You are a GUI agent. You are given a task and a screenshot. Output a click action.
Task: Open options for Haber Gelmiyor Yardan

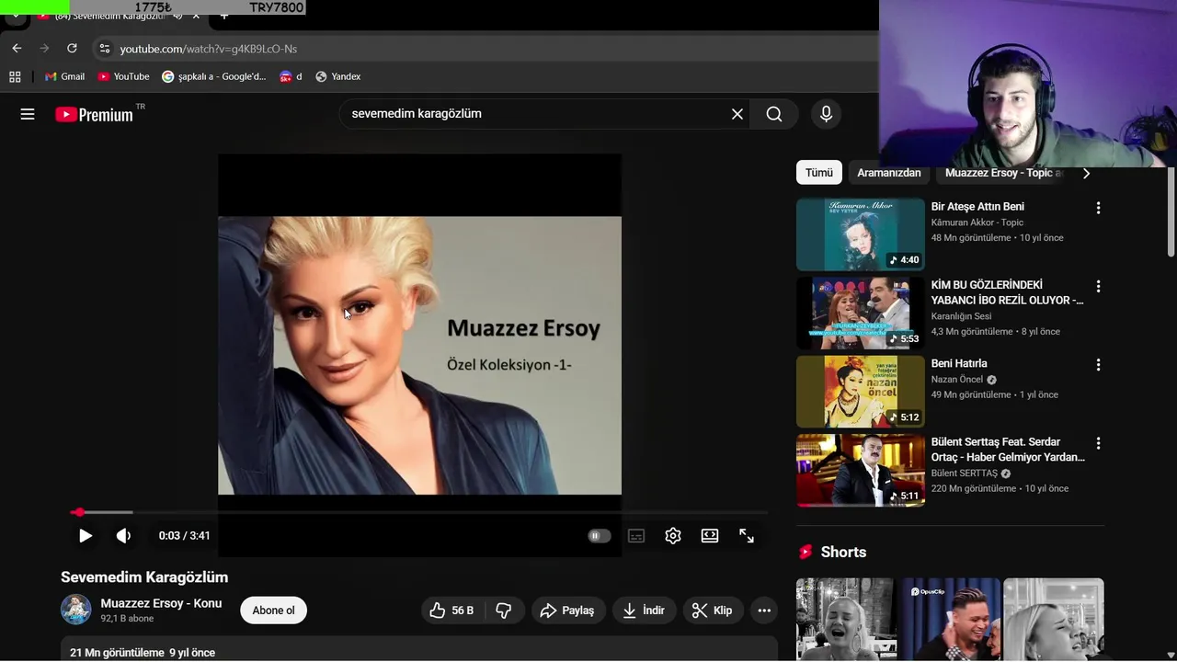1097,443
